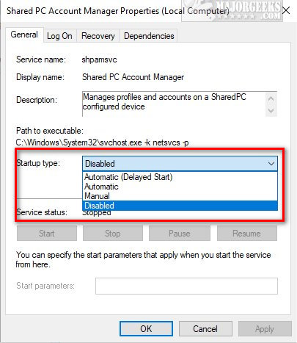
Task: Confirm changes with the OK button
Action: pos(146,329)
